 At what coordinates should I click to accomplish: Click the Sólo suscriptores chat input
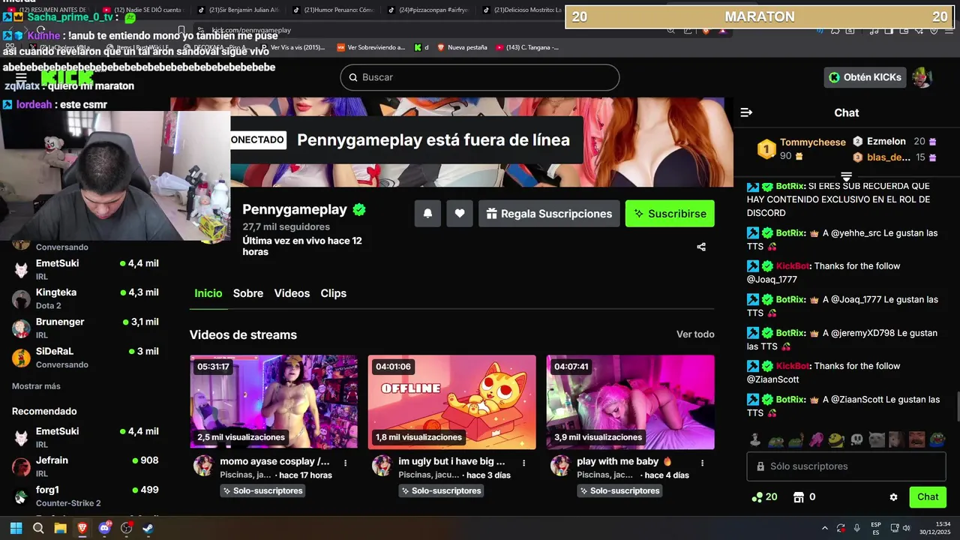tap(847, 466)
